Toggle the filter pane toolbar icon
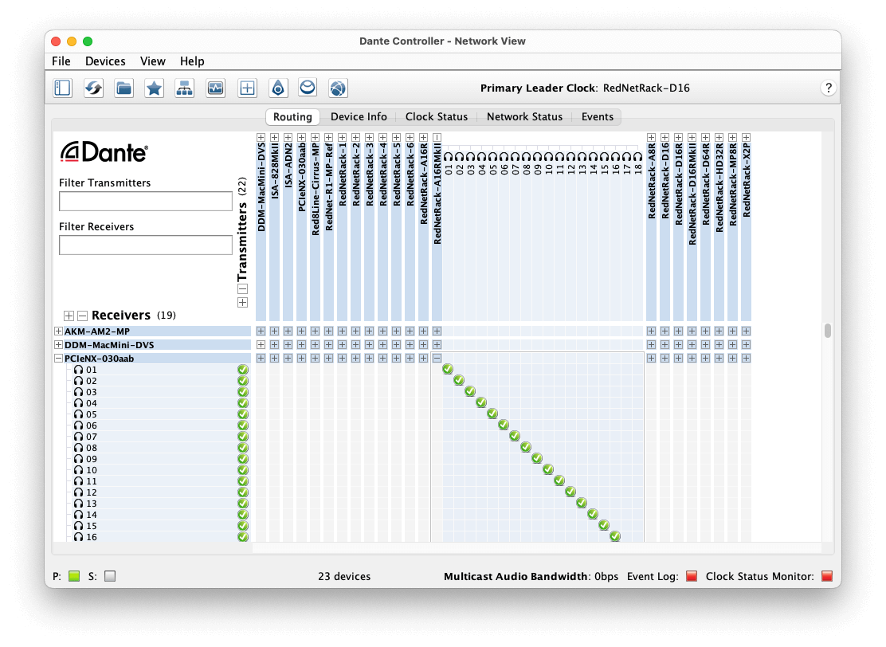The image size is (886, 647). click(63, 88)
